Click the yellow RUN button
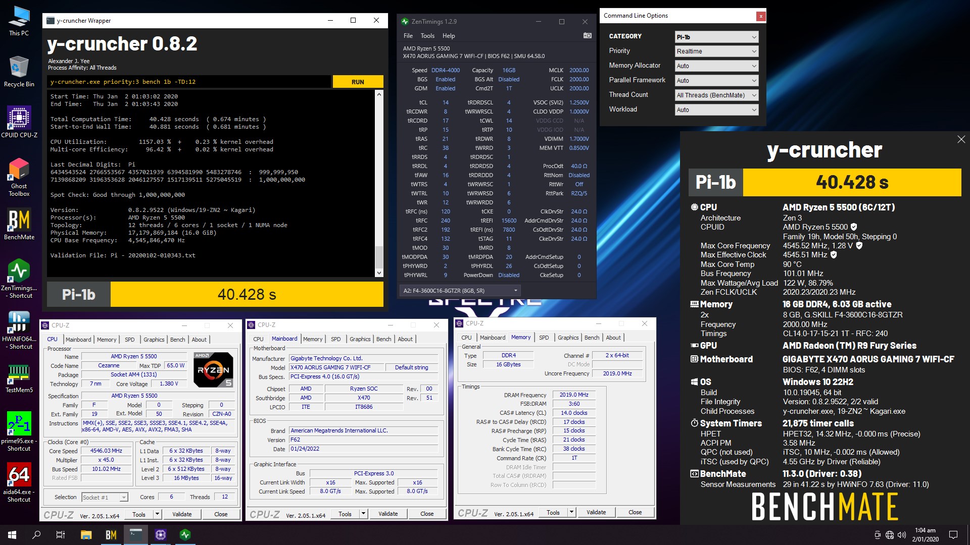 [x=358, y=82]
